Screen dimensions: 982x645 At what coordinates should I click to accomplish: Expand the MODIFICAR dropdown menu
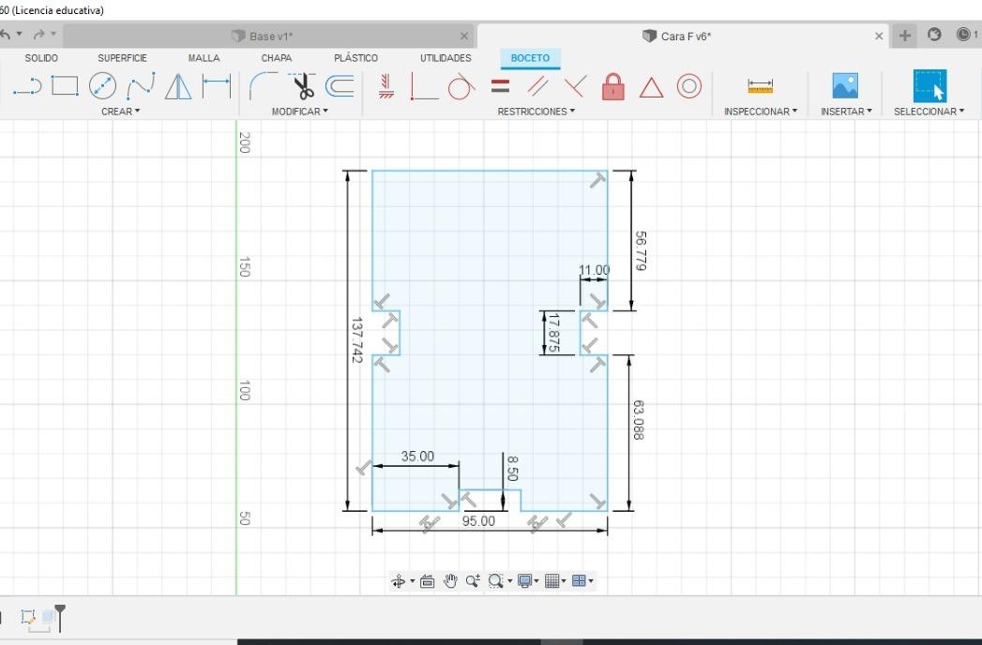tap(299, 112)
